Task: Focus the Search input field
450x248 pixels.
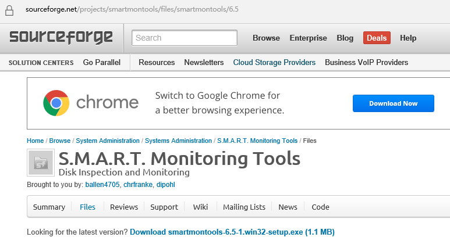Action: click(185, 38)
